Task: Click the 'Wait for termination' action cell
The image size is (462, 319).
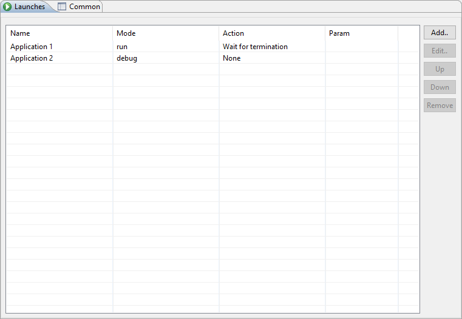Action: (x=272, y=47)
